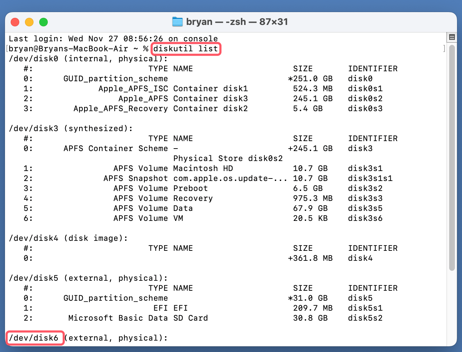Click the VM volume identifier disk3s6
Screen dimensions: 462x352
coord(365,218)
